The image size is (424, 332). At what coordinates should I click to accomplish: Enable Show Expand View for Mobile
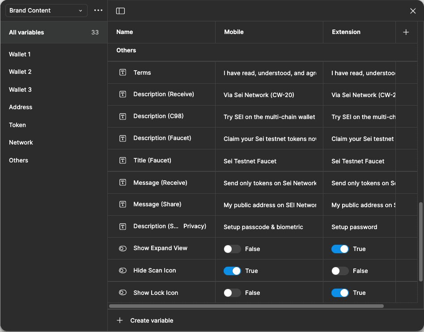[232, 248]
